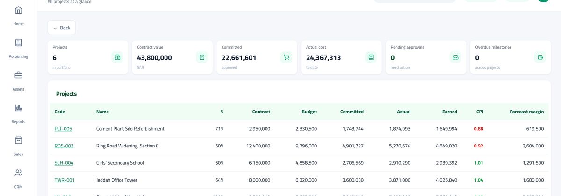Viewport: 561px width, 196px height.
Task: Click the Overdue milestones icon
Action: tap(540, 57)
